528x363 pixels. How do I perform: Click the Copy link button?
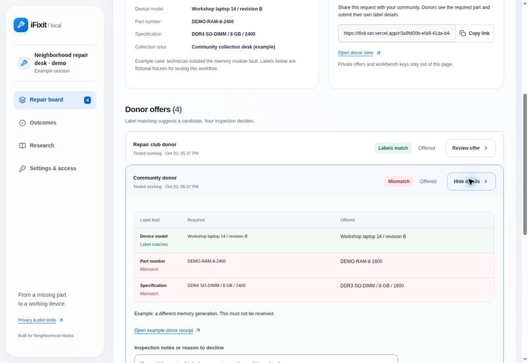coord(474,33)
